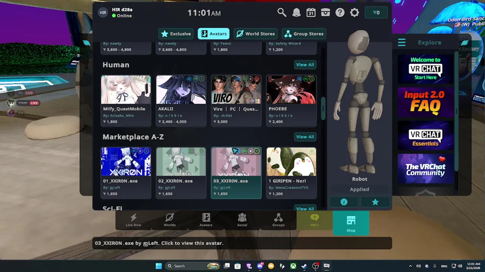Open the Viro avatar thumbnail
This screenshot has height=272, width=485.
[x=236, y=90]
